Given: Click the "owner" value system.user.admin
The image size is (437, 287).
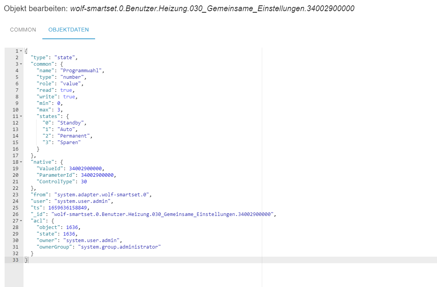Looking at the screenshot, I should pyautogui.click(x=91, y=241).
